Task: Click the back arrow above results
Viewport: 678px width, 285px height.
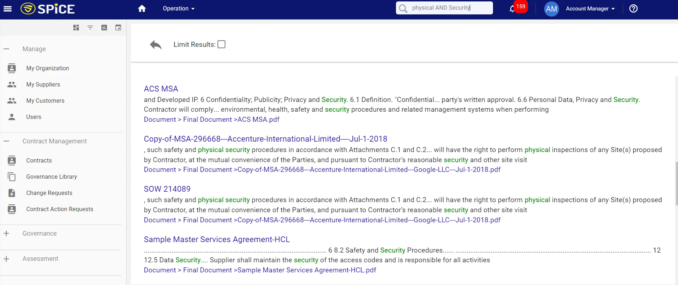Action: (x=156, y=45)
